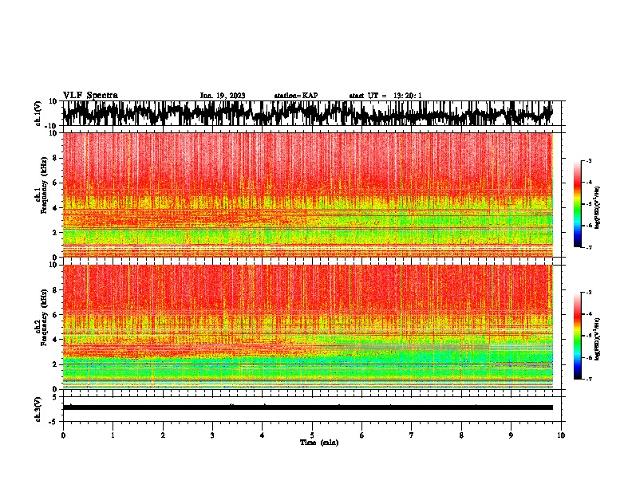Click the time axis tick label 8
632x488 pixels.
461,435
